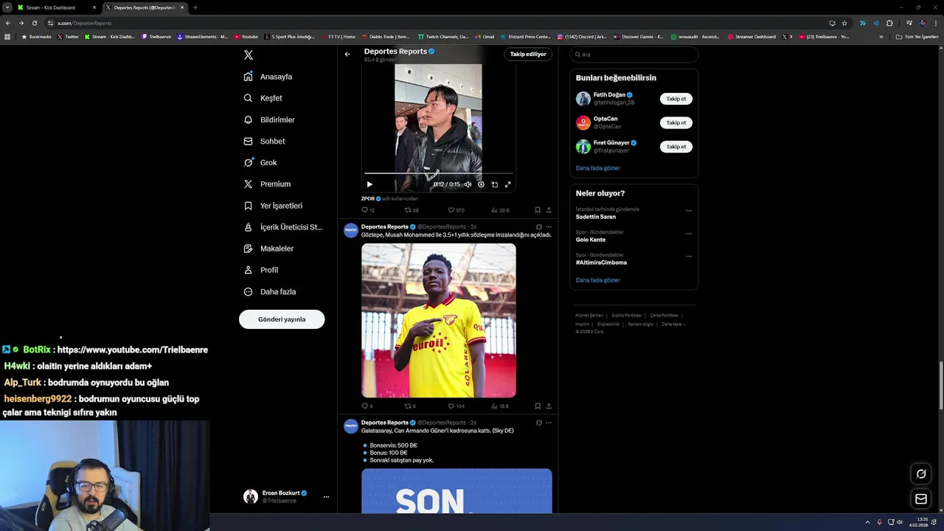
Task: Follow Fırat Günayer with Takip et
Action: pos(676,147)
